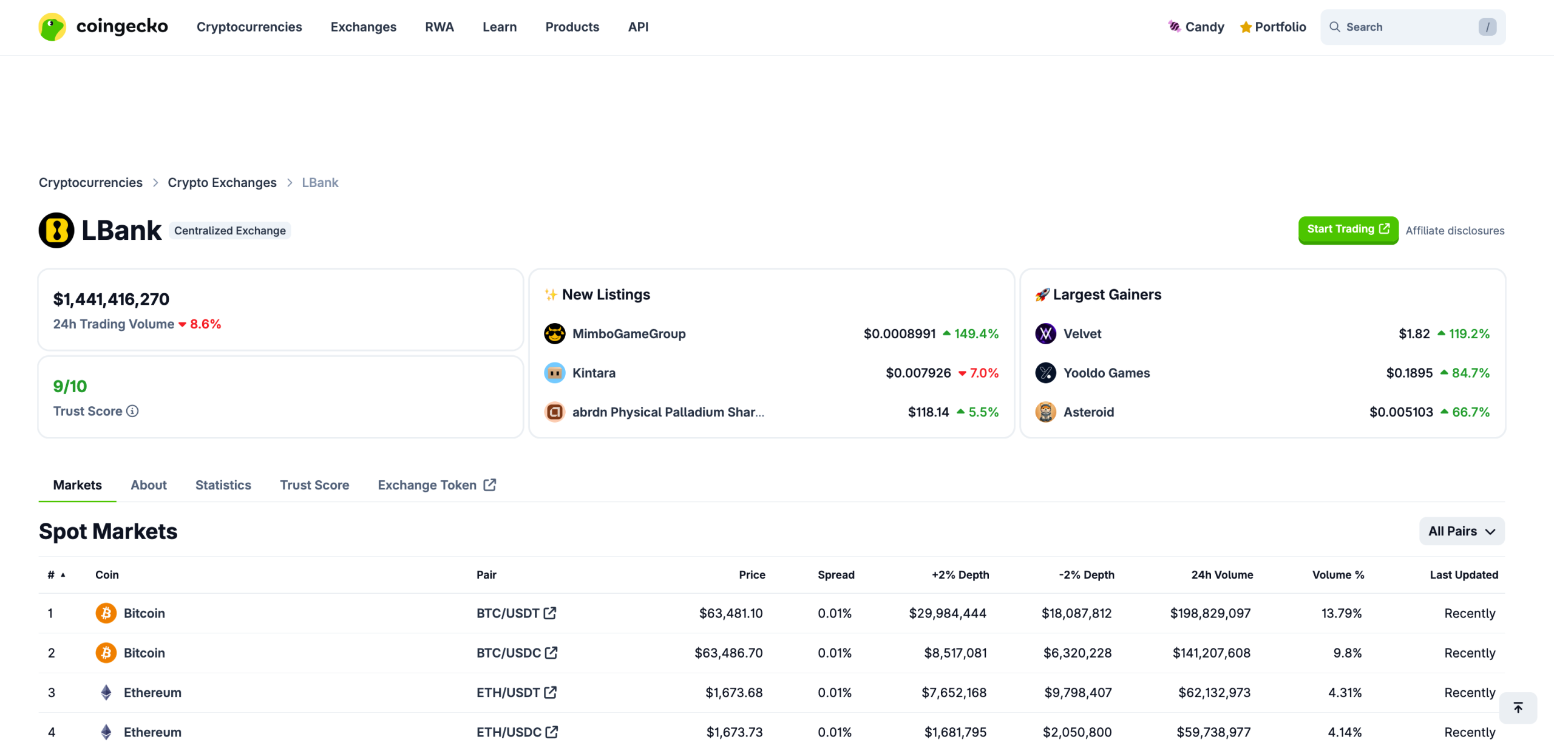Open the API nav menu
Viewport: 1554px width, 748px height.
tap(638, 27)
